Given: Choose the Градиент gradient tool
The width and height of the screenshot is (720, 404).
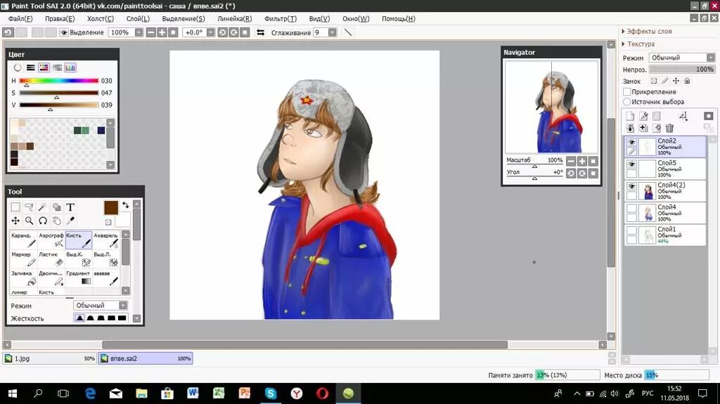Looking at the screenshot, I should (79, 278).
